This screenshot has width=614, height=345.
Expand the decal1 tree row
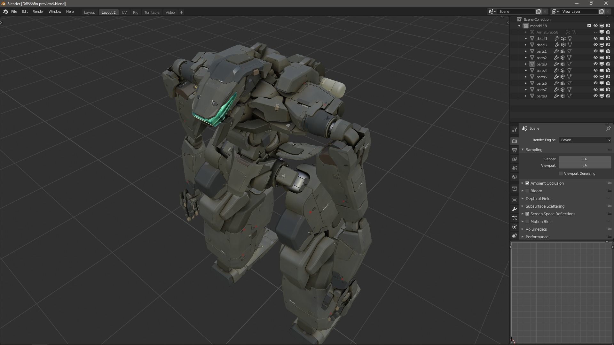525,38
